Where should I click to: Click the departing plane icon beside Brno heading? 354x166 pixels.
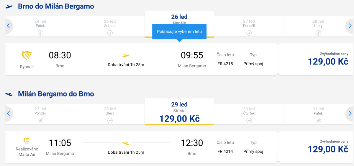click(x=9, y=6)
